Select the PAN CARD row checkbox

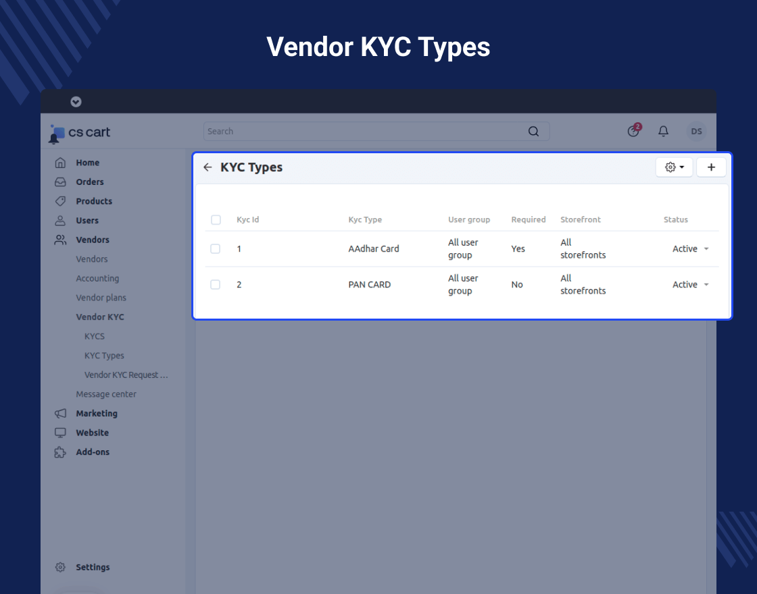click(x=216, y=284)
